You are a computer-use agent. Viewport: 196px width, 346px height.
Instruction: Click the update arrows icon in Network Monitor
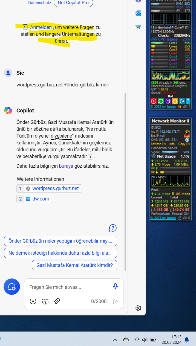coord(180,218)
